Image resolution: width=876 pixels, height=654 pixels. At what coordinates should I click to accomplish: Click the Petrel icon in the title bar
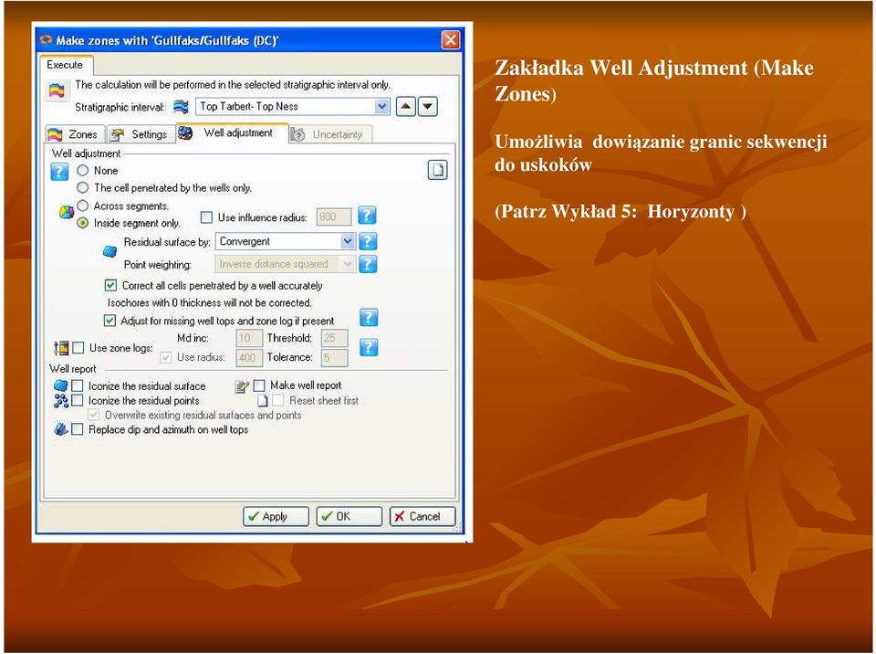(x=46, y=40)
